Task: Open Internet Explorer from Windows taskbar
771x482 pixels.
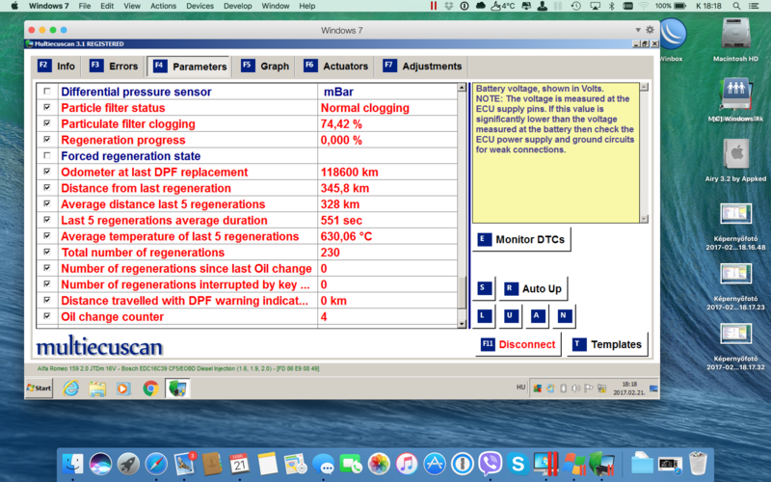Action: [x=70, y=388]
